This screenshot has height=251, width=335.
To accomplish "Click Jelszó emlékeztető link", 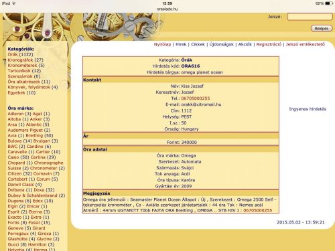I will 306,44.
